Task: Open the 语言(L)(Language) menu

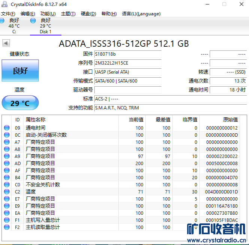Action: (141, 14)
